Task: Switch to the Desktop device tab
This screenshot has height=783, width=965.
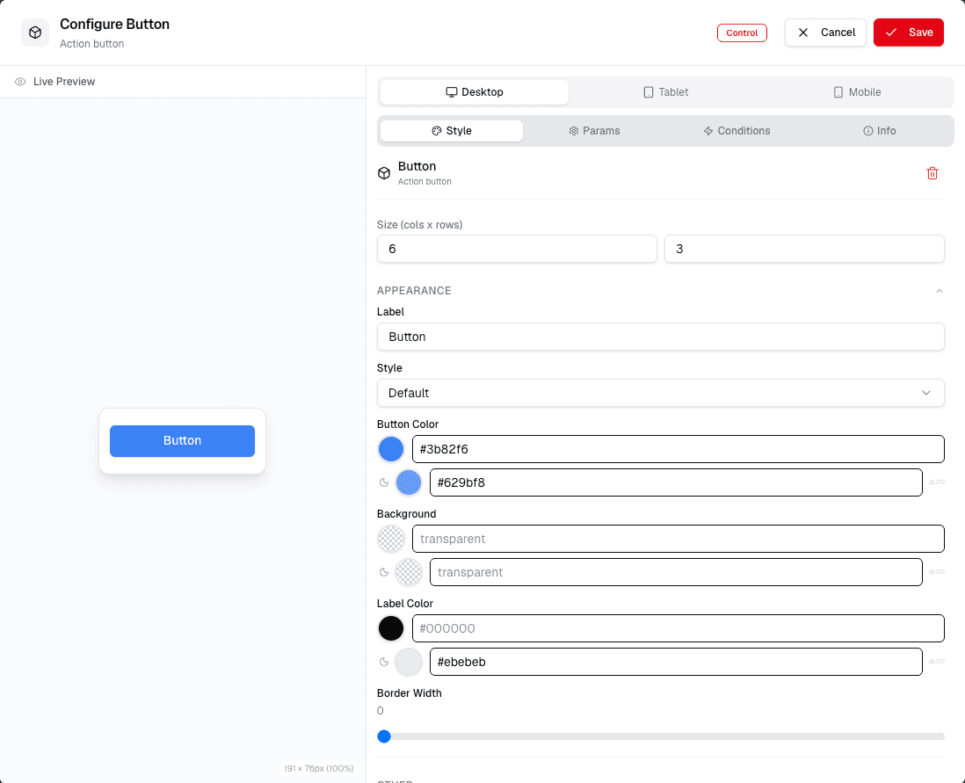Action: click(475, 92)
